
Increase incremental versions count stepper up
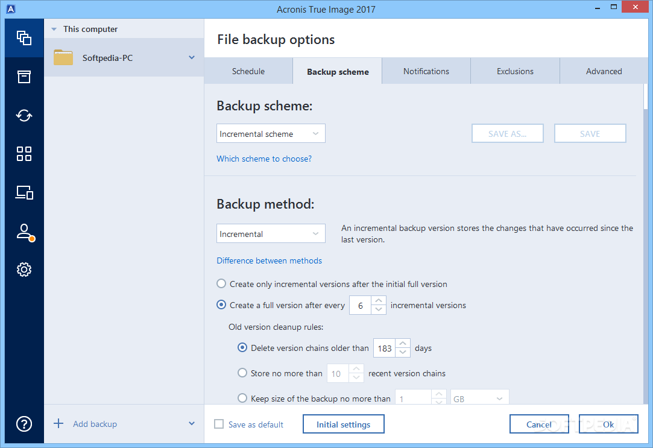click(379, 301)
